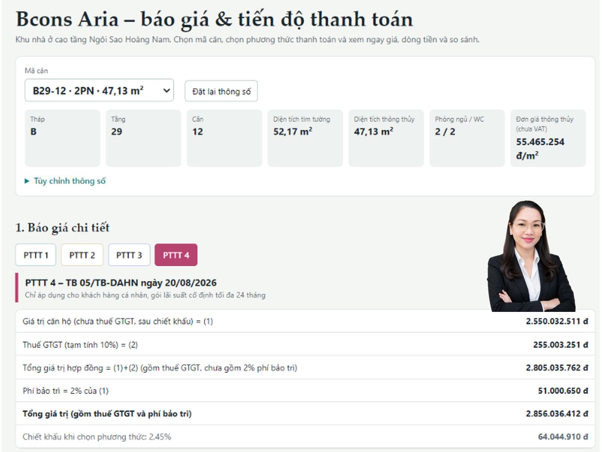Click the 1. Báo giá chi tiết heading
Viewport: 602px width, 452px height.
(62, 228)
